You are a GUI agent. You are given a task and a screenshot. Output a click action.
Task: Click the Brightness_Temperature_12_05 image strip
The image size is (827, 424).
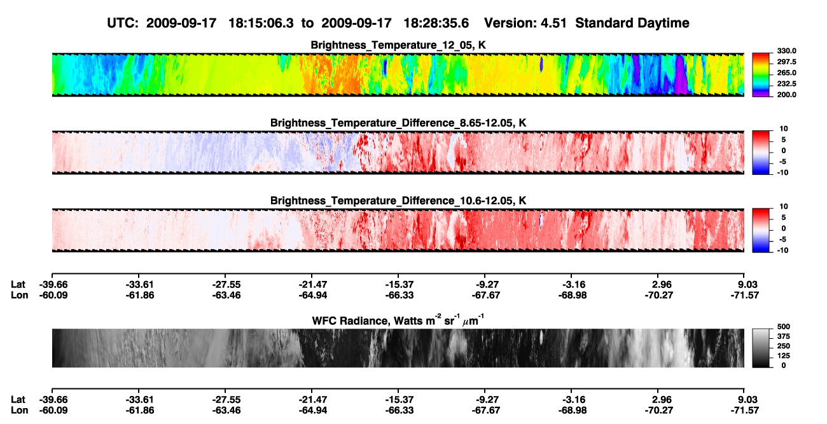(398, 75)
